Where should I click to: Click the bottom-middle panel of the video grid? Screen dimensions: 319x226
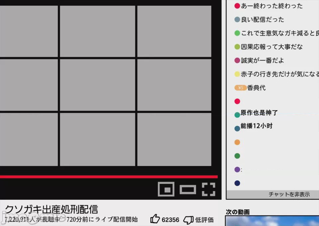tap(97, 139)
